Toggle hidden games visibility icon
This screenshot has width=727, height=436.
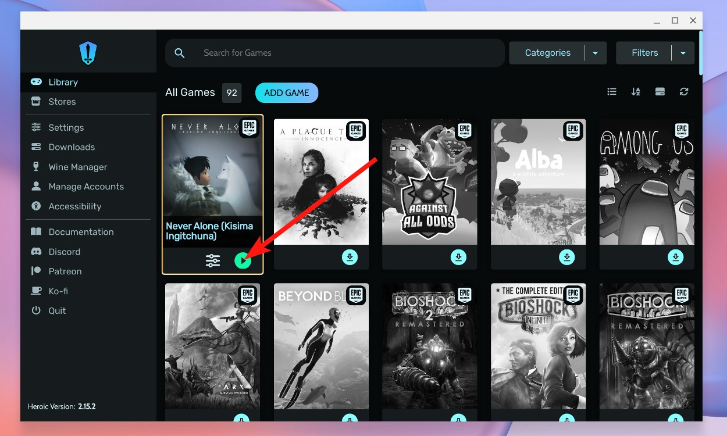[x=660, y=91]
